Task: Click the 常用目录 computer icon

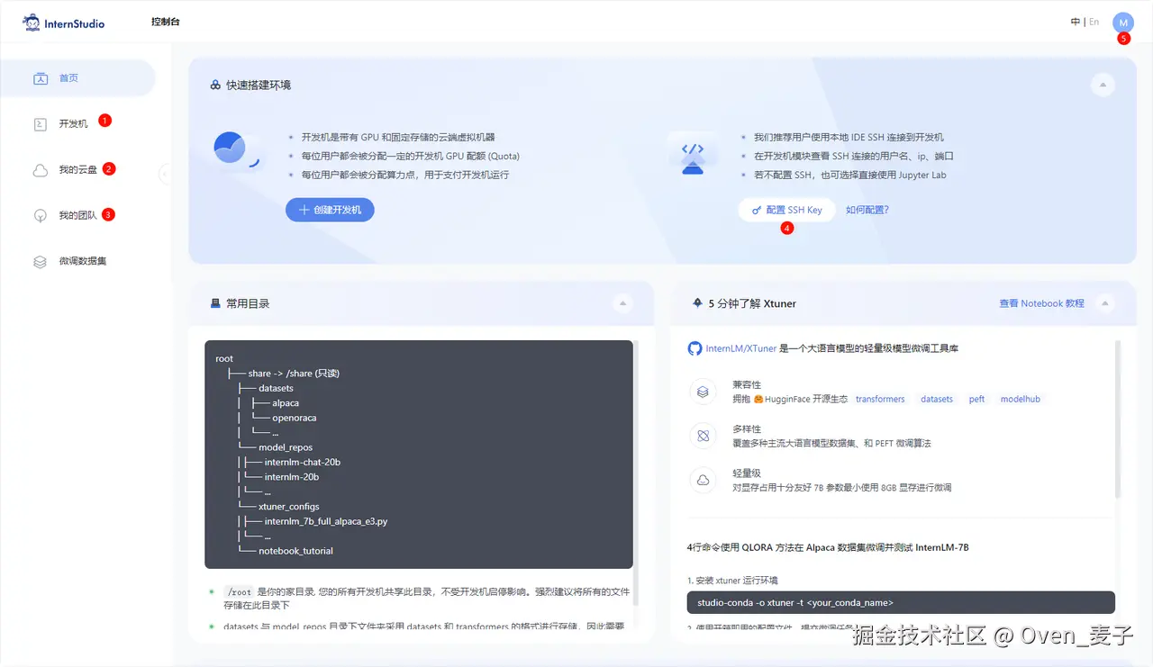Action: (215, 303)
